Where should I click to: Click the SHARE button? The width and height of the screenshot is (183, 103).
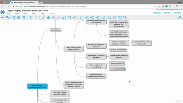pos(167,13)
